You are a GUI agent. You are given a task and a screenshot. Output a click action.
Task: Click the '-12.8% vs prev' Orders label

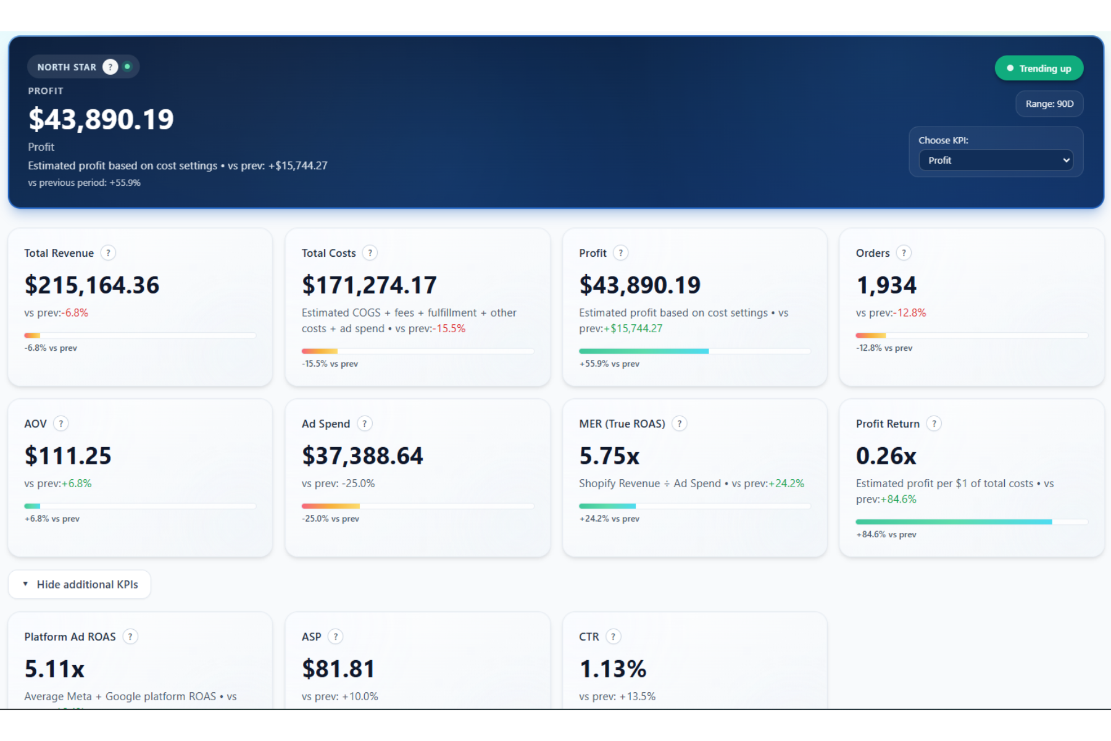coord(884,348)
